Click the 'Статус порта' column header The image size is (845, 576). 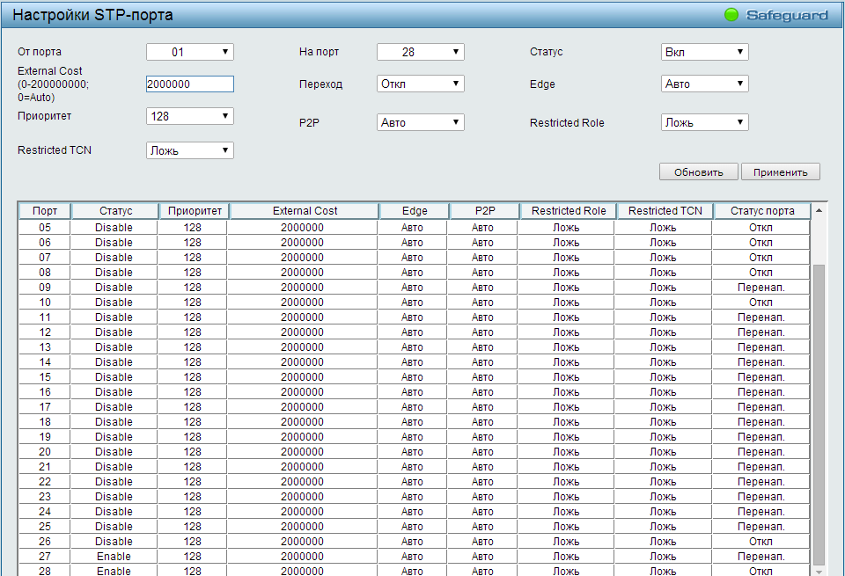761,211
